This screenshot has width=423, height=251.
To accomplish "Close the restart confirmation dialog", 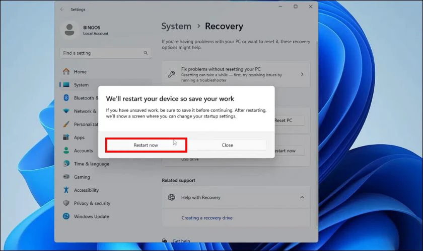I will [x=227, y=145].
